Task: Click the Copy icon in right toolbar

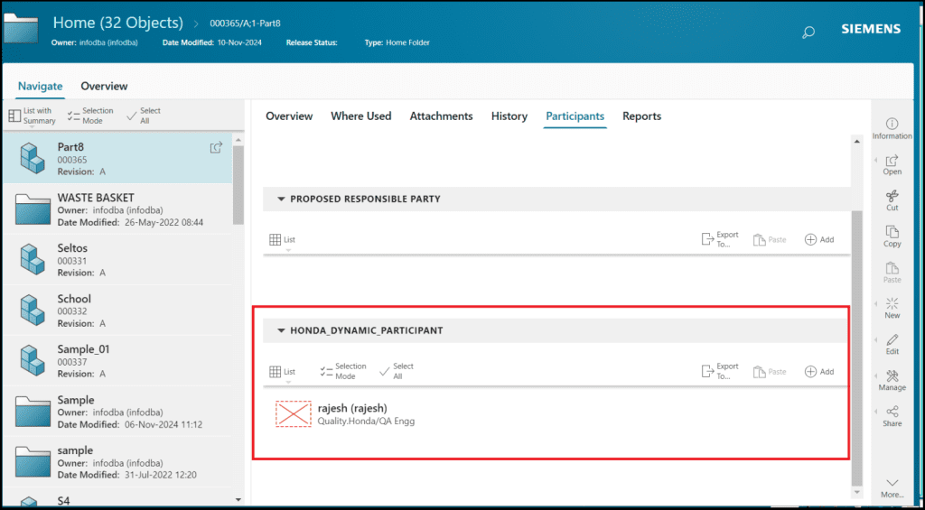Action: point(892,232)
